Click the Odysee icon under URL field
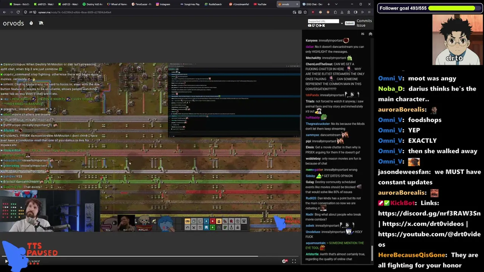Viewport: 484px width, 272px height. pos(316,26)
